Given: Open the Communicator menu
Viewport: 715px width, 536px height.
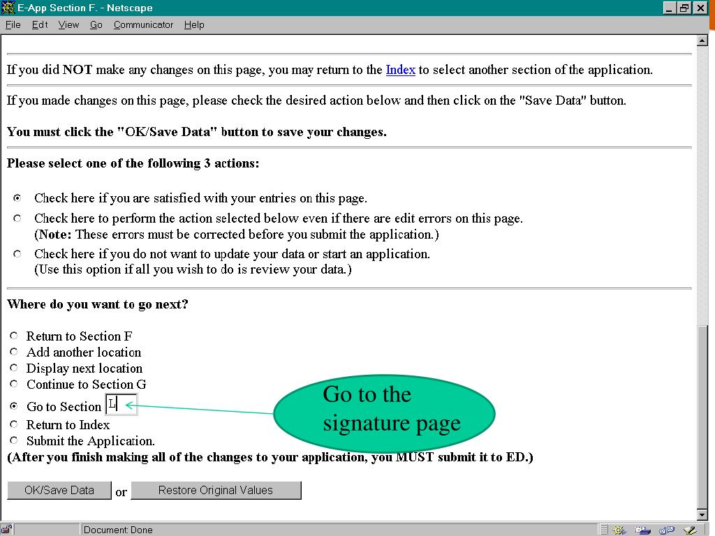Looking at the screenshot, I should pyautogui.click(x=143, y=24).
